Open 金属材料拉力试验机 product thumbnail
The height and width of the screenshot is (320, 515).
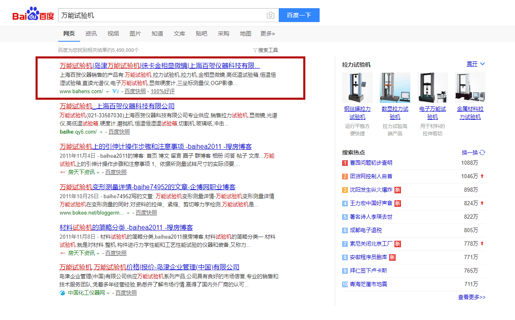coord(470,87)
